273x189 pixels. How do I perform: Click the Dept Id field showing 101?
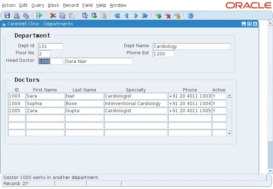pos(51,46)
